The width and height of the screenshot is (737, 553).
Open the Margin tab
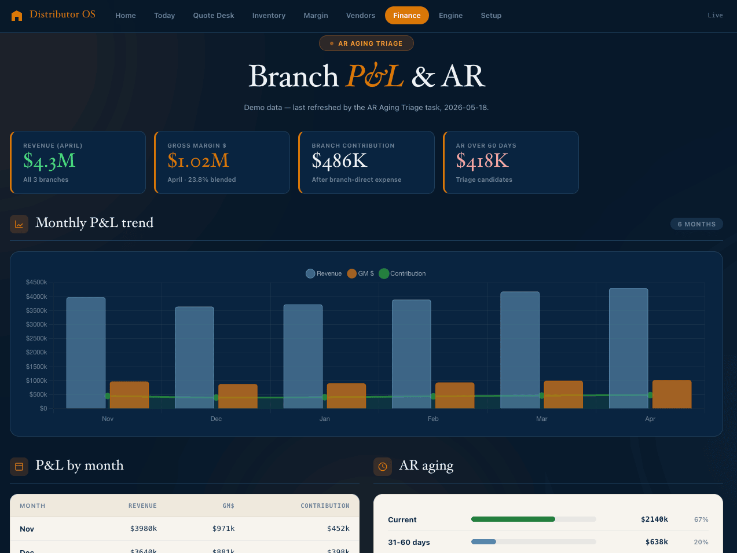tap(316, 16)
